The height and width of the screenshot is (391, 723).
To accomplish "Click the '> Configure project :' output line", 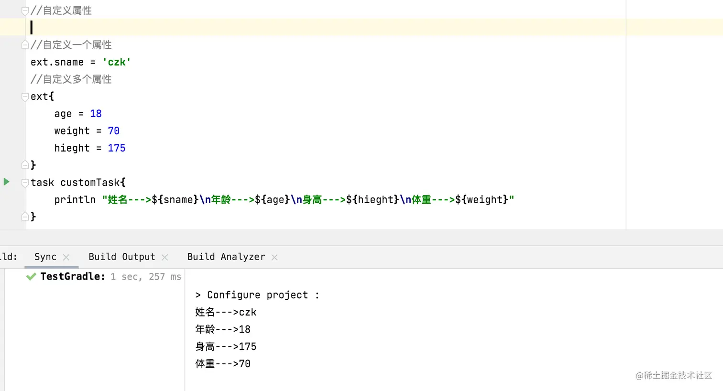I will tap(257, 295).
